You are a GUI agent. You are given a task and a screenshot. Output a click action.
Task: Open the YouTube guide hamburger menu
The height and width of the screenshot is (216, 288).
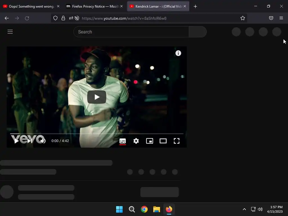pos(10,31)
